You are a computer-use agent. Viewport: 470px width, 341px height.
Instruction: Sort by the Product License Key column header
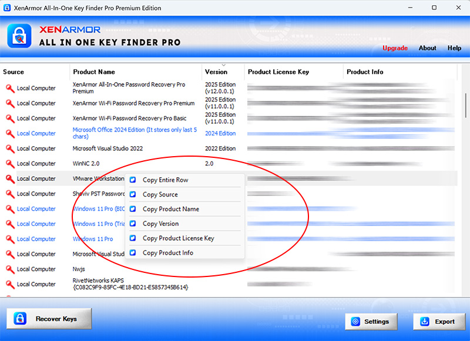pos(294,72)
